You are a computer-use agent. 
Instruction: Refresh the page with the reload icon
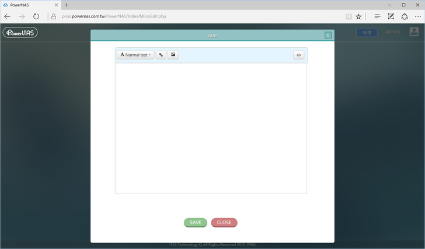pyautogui.click(x=36, y=16)
